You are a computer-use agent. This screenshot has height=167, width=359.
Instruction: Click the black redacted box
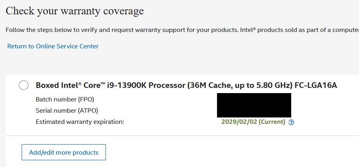point(254,105)
